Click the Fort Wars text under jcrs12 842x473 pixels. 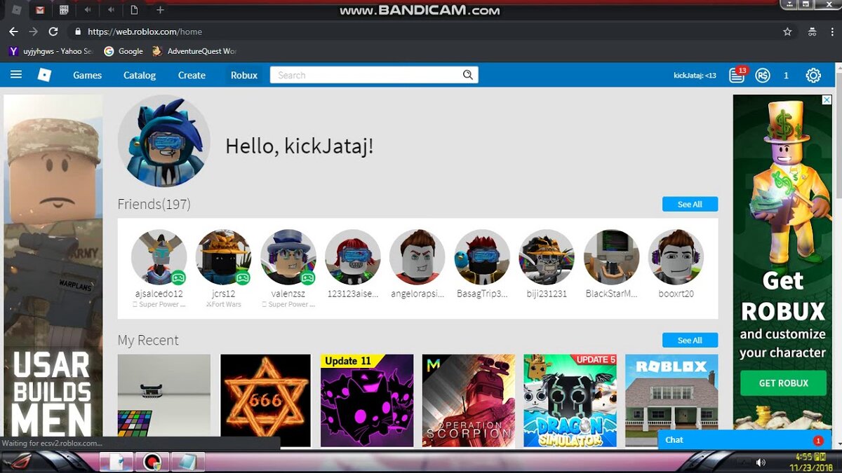point(224,305)
